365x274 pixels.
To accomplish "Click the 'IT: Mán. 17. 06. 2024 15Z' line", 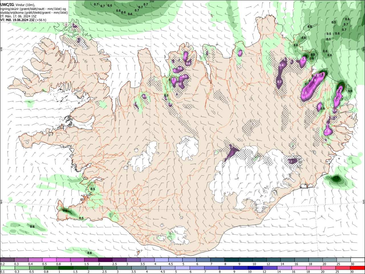I will point(19,16).
